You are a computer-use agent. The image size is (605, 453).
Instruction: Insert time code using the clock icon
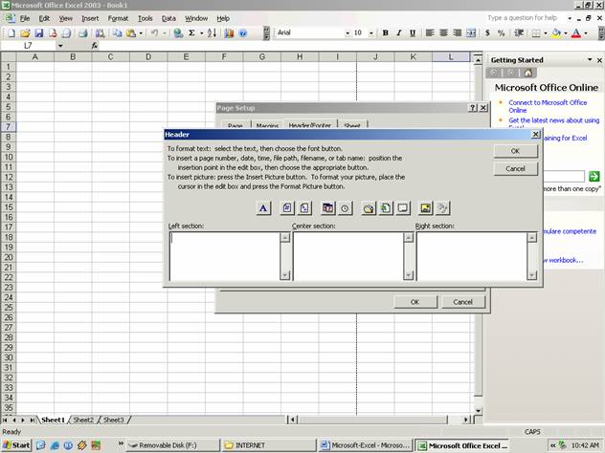click(345, 208)
